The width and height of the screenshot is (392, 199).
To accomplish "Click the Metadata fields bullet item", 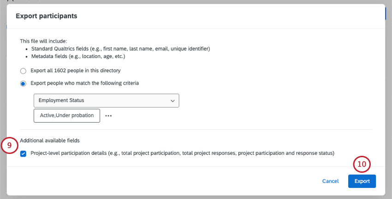I will [x=78, y=57].
